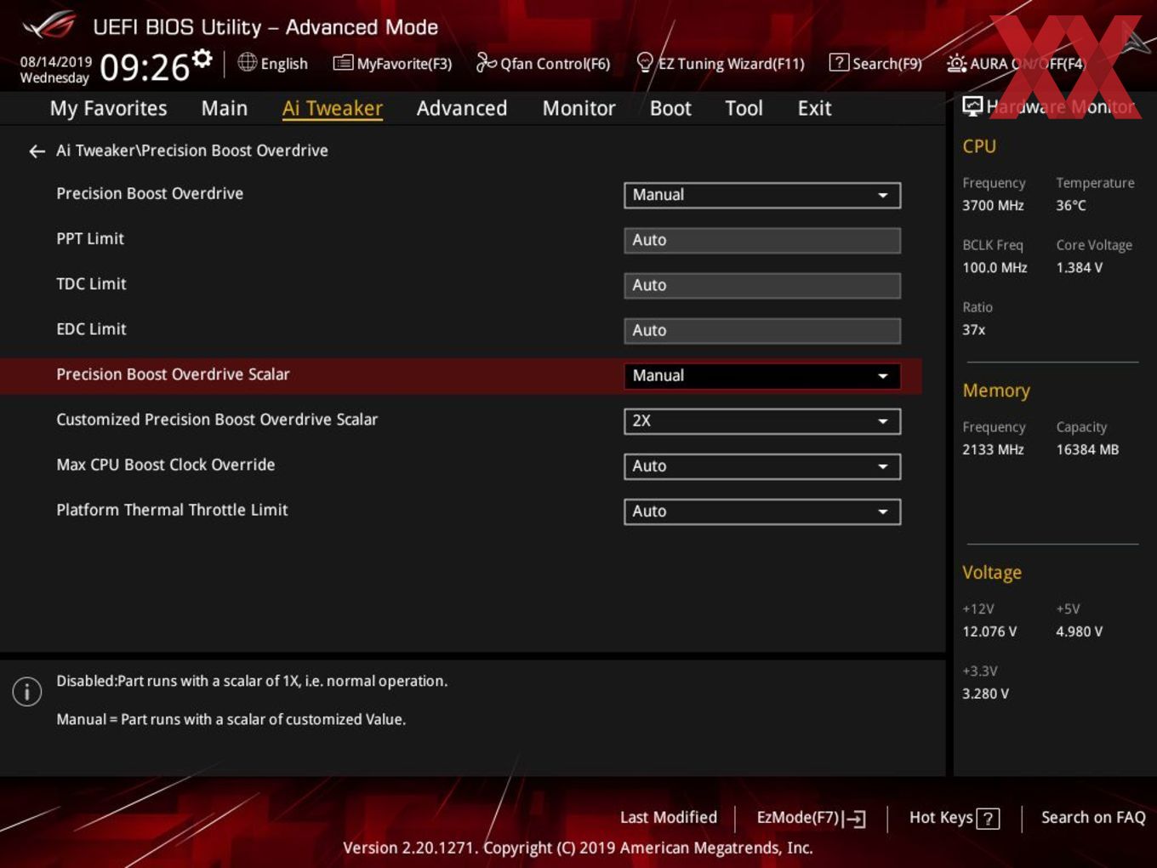Click CPU frequency value 3700 MHz

[x=993, y=205]
